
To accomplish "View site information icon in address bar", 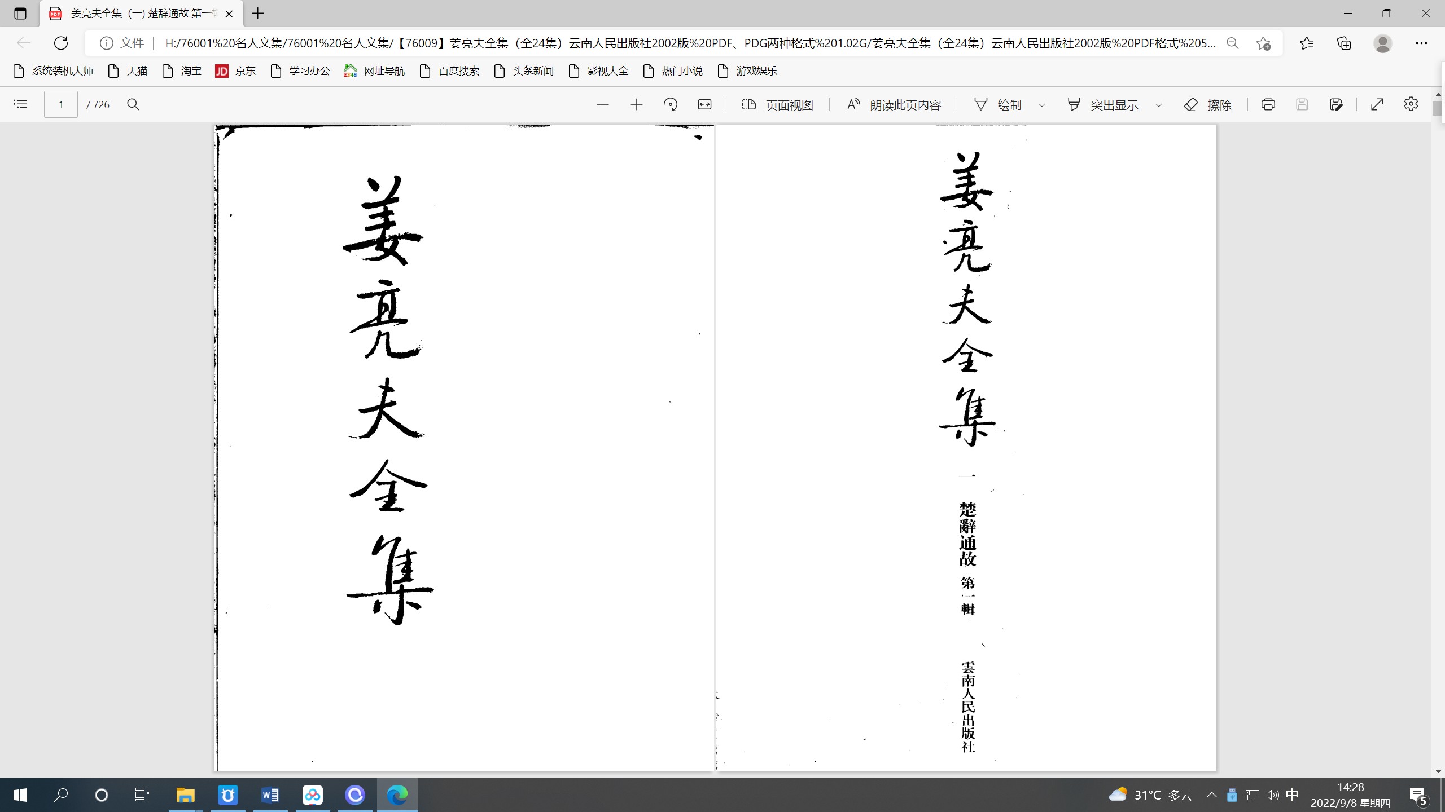I will 106,43.
